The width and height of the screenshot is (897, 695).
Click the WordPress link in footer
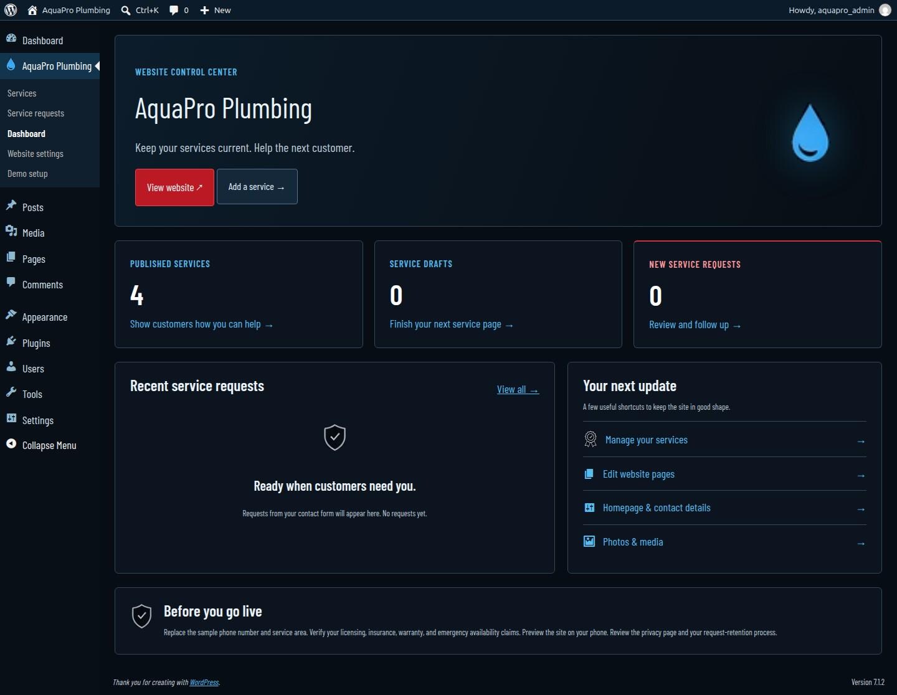click(x=204, y=683)
